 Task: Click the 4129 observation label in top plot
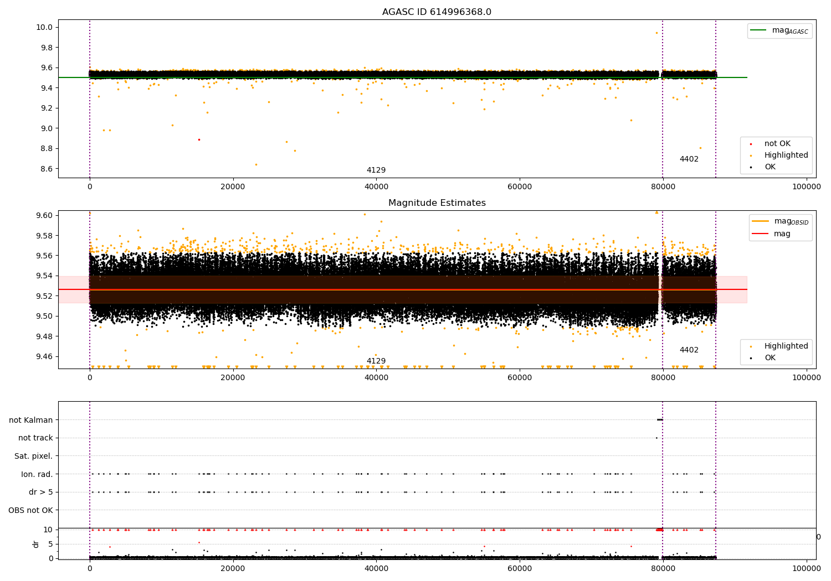click(x=376, y=170)
